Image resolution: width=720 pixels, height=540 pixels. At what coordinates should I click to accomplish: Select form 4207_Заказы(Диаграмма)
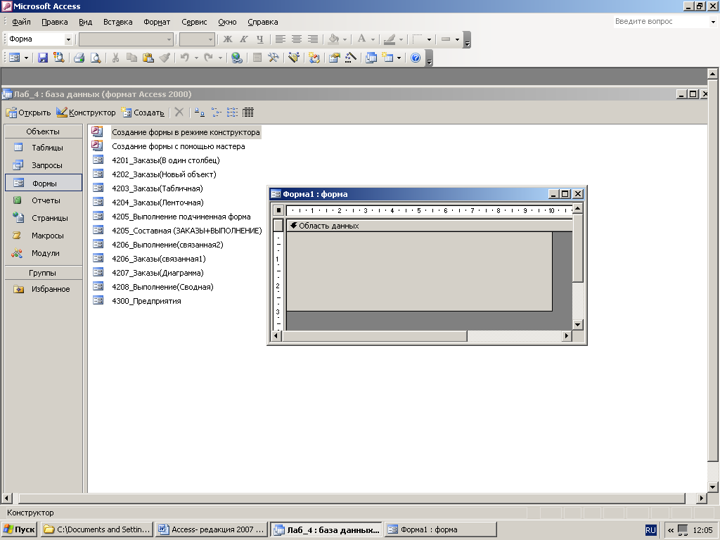pos(157,273)
